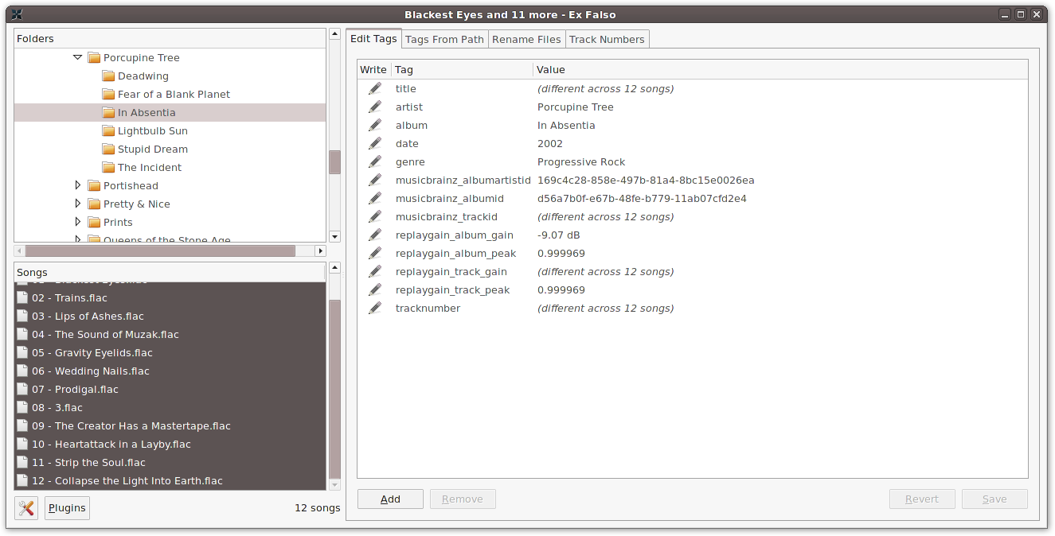Click pencil icon beside replaygain_track_peak
1055x536 pixels.
375,289
